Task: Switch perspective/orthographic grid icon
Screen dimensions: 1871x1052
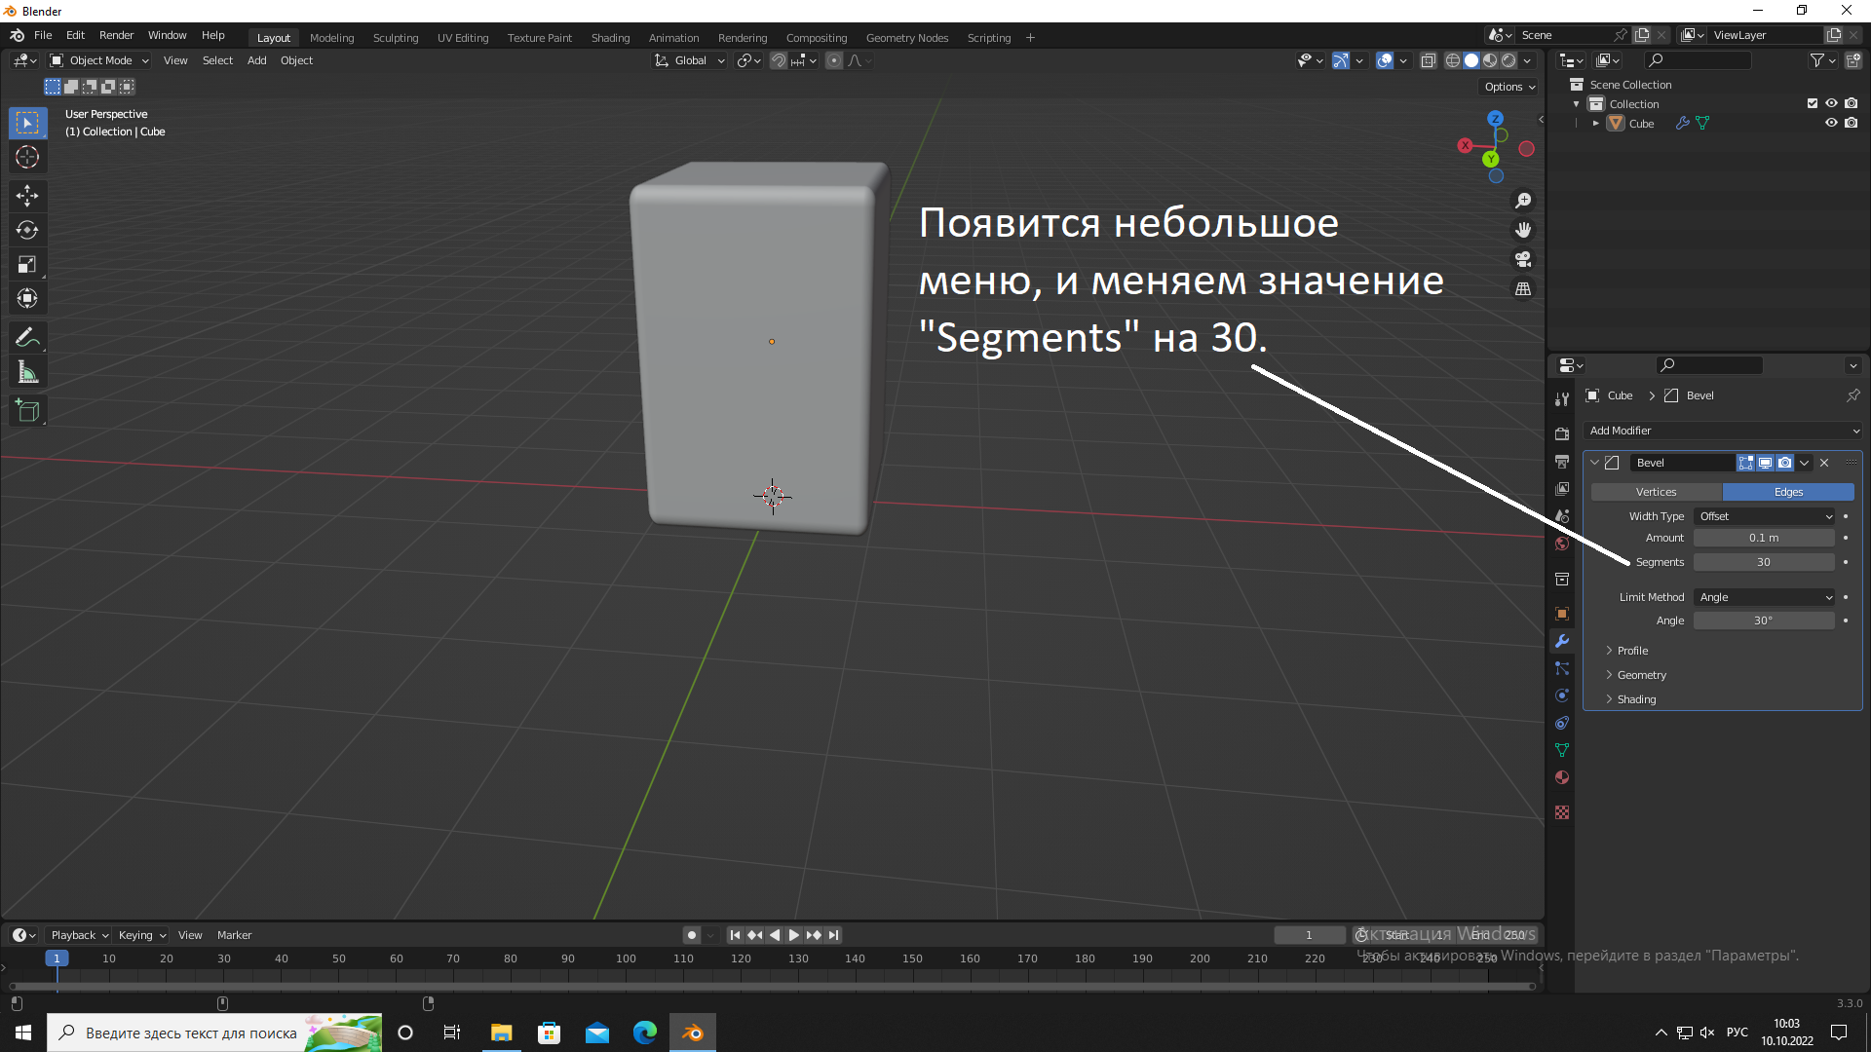Action: [x=1523, y=289]
